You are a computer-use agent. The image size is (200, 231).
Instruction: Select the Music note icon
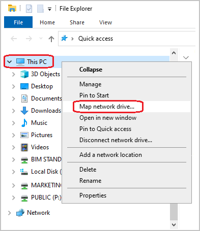pyautogui.click(x=24, y=123)
